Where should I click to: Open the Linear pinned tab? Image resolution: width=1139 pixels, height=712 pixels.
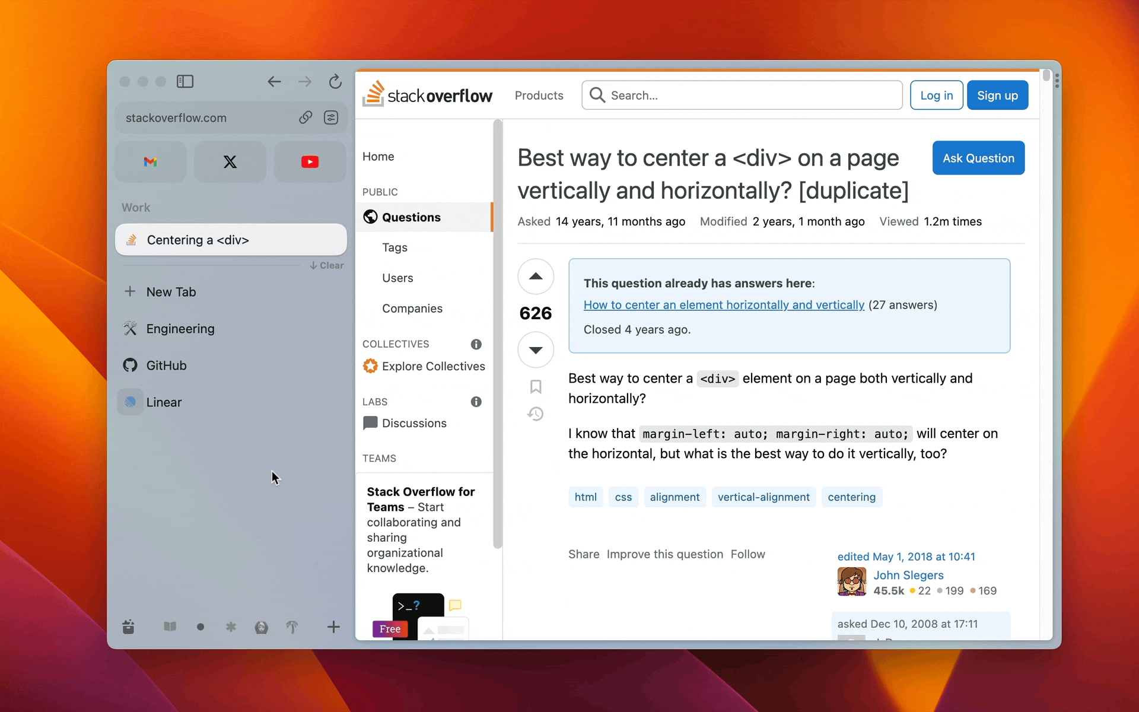point(231,402)
